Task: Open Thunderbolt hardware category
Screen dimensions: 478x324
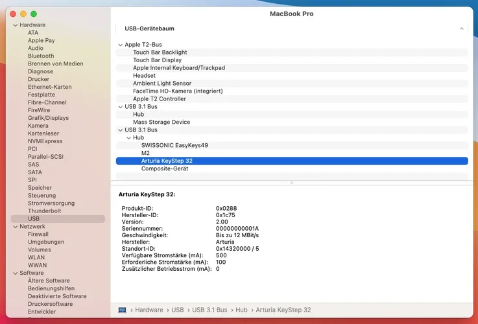Action: [x=44, y=211]
